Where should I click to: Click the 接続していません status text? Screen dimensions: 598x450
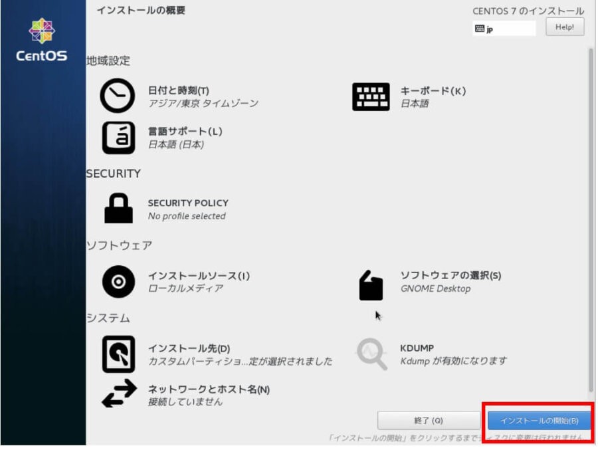click(185, 401)
